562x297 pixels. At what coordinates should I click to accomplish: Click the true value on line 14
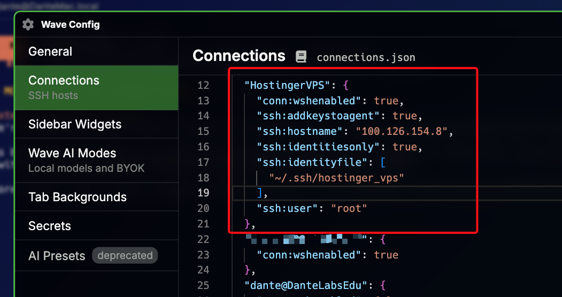405,116
